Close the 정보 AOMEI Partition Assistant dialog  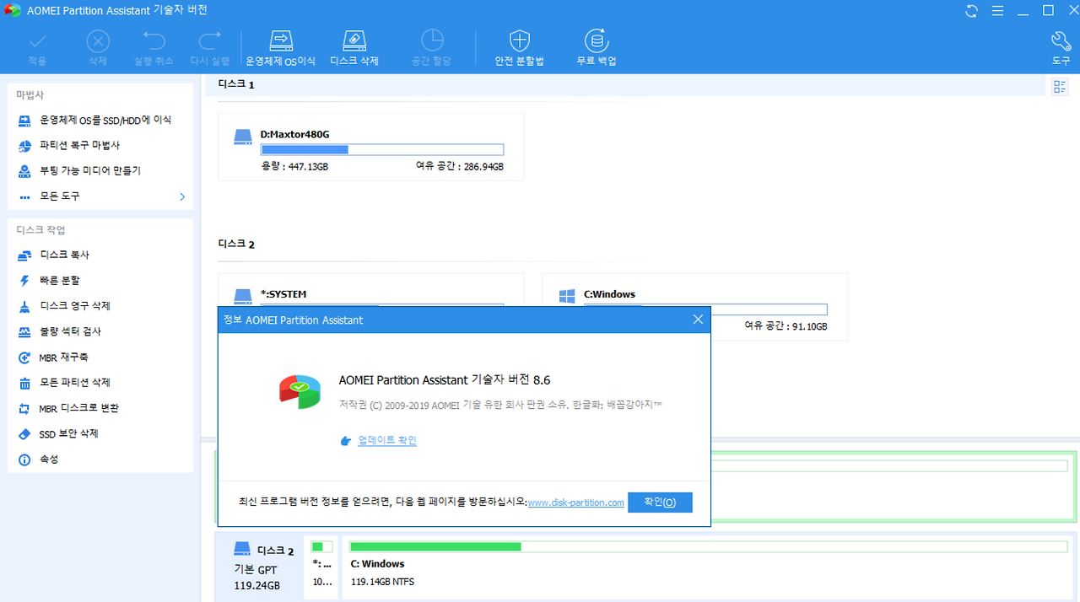(698, 320)
